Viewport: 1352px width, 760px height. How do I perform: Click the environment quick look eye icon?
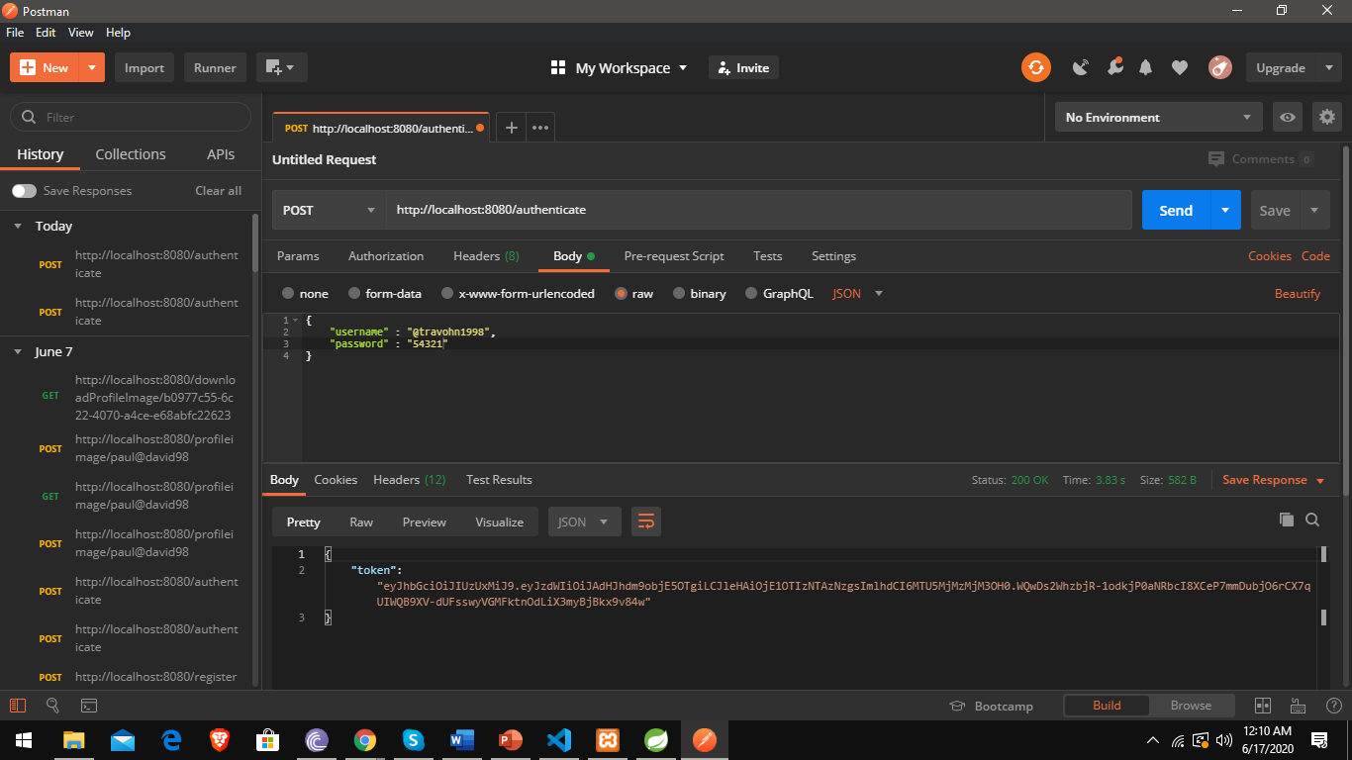[x=1287, y=117]
